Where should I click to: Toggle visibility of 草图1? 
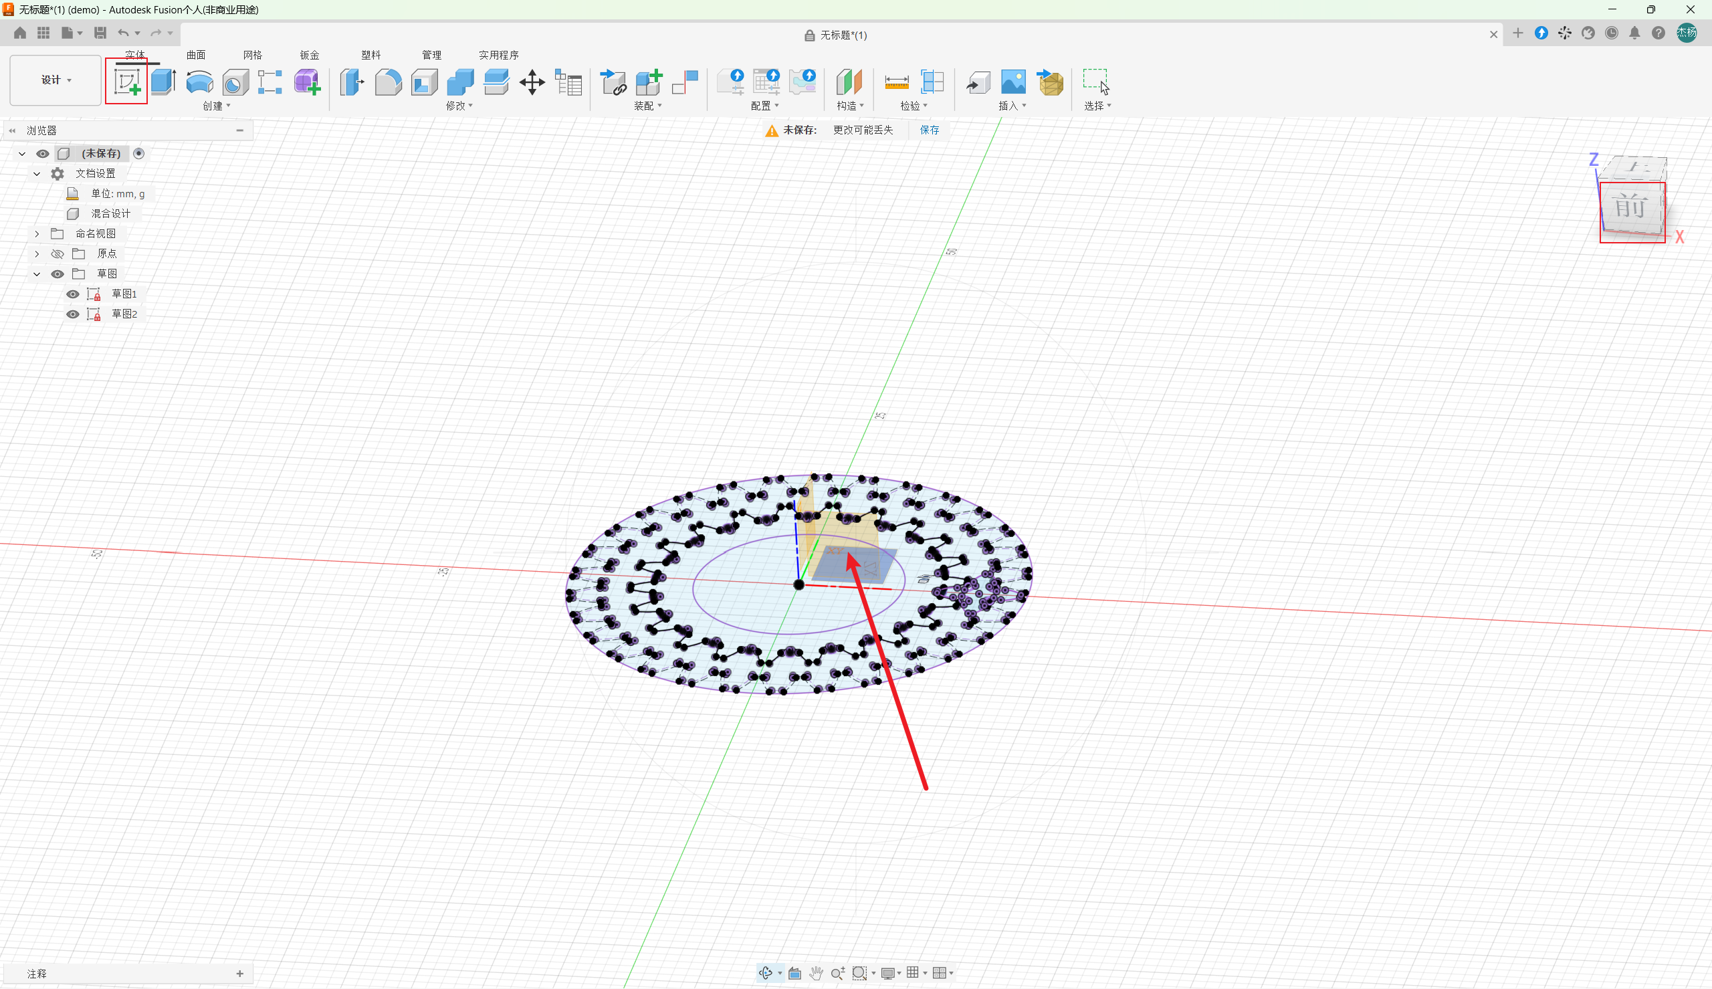tap(73, 294)
